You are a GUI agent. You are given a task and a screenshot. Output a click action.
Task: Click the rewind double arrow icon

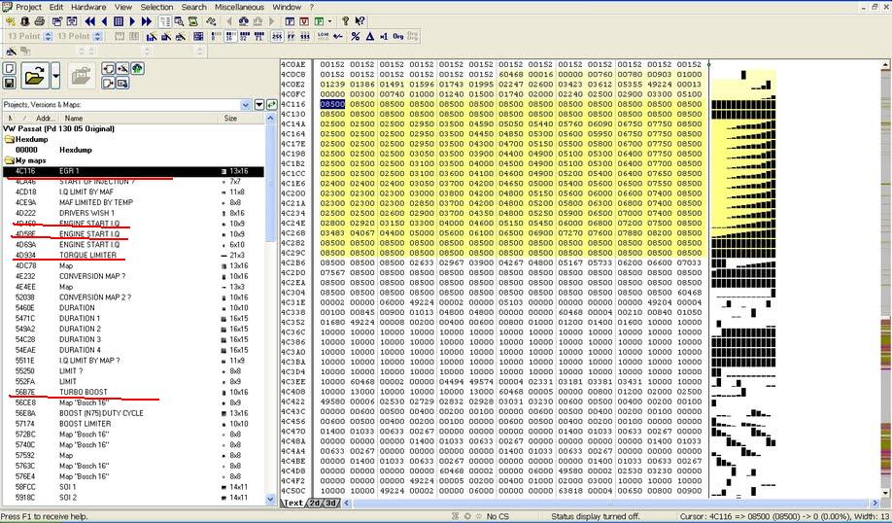pyautogui.click(x=90, y=20)
